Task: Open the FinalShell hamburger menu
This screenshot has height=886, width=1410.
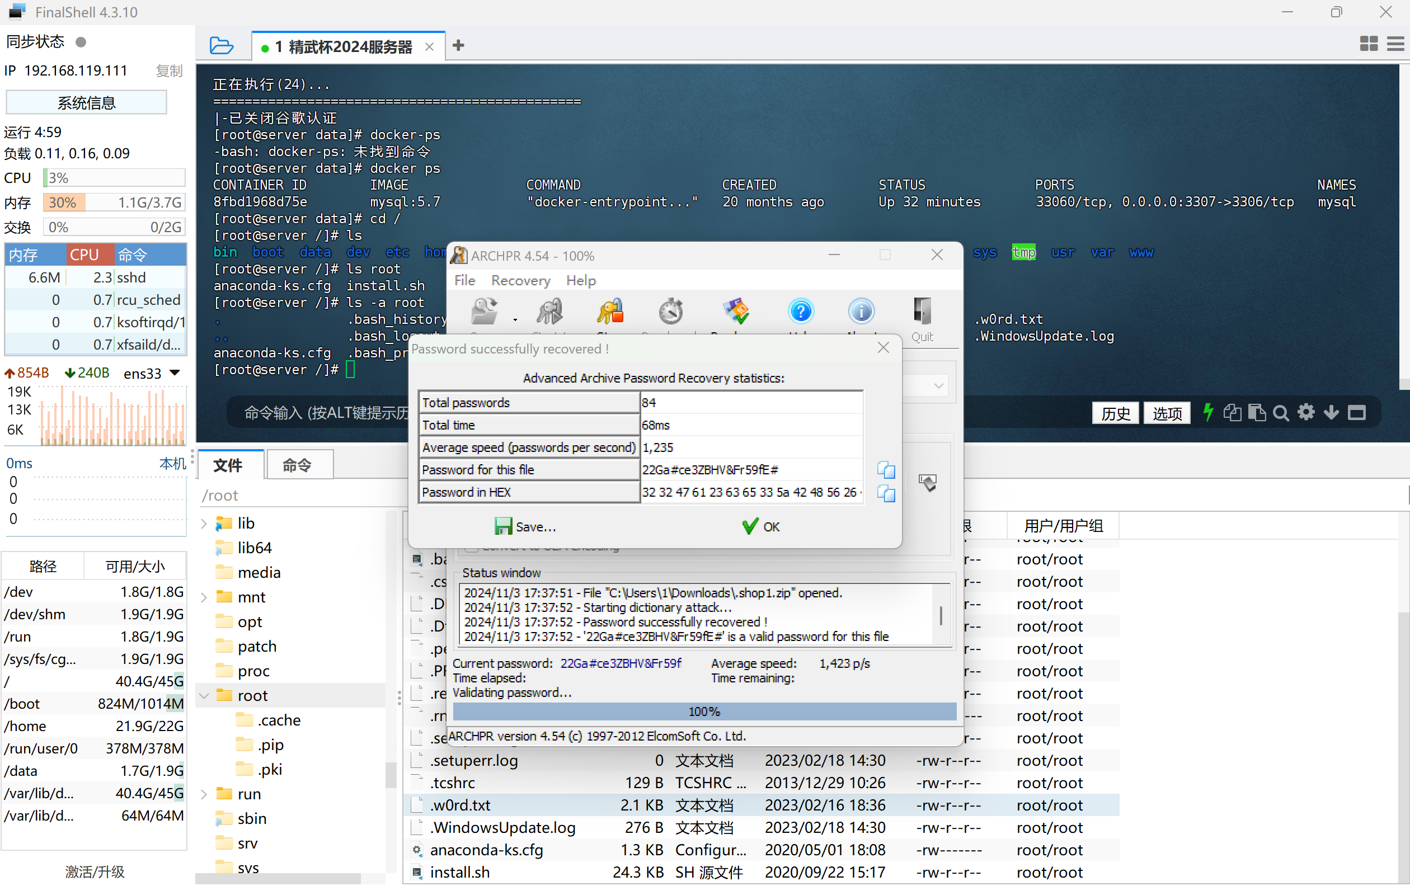Action: click(1396, 44)
